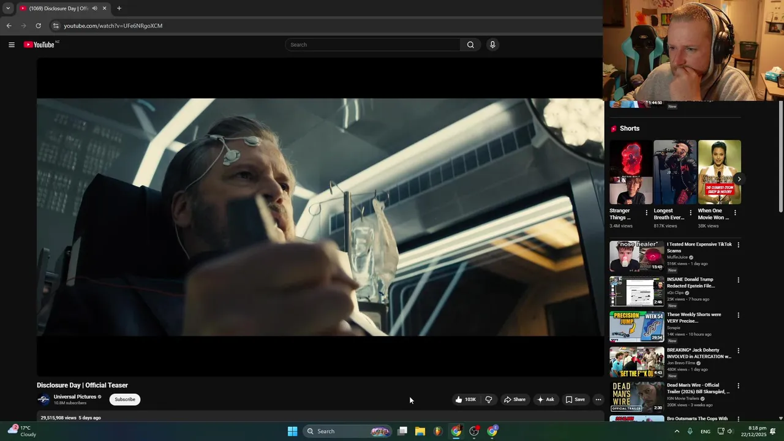
Task: Open a new browser tab
Action: 119,9
